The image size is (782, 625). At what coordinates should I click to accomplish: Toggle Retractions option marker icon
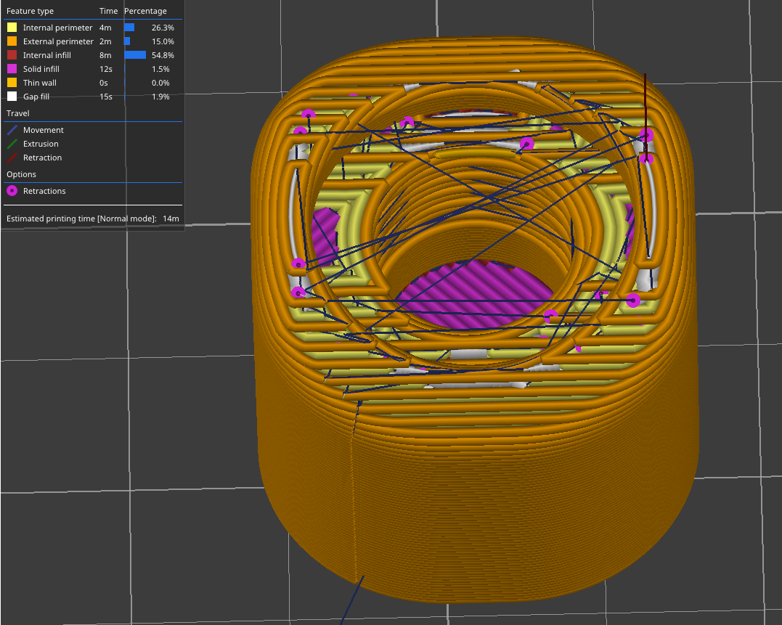coord(12,191)
